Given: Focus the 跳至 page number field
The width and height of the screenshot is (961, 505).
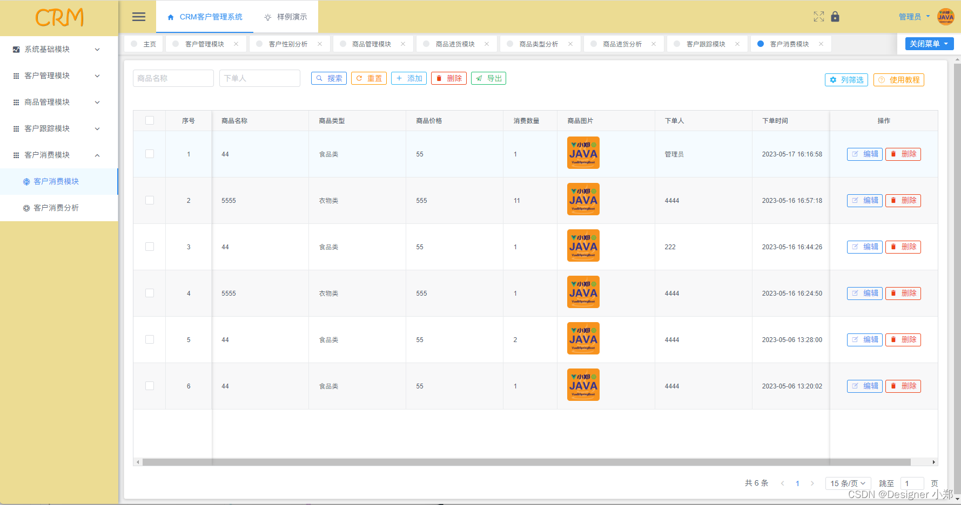Looking at the screenshot, I should [912, 483].
